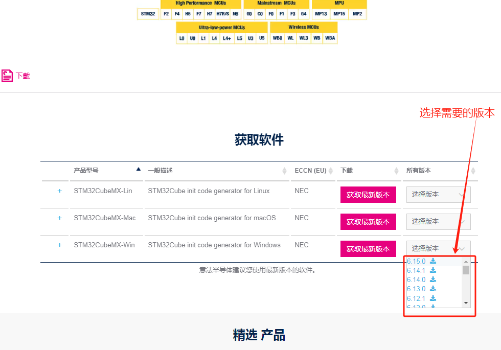
Task: Download version 6.14.1 via its icon
Action: point(433,270)
